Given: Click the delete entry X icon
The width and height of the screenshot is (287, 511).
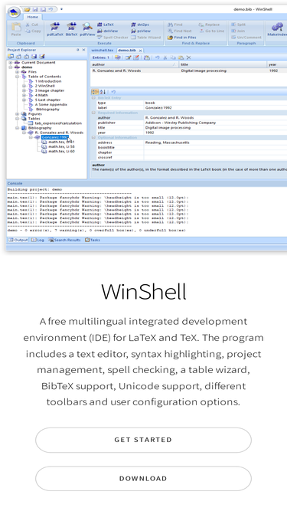Looking at the screenshot, I should [x=189, y=57].
